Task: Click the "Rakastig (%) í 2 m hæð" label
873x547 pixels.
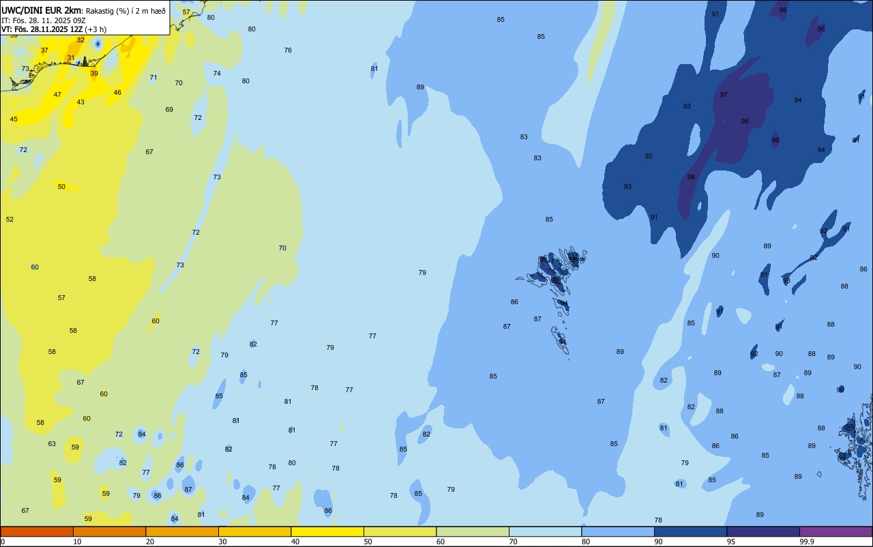Action: [x=125, y=11]
